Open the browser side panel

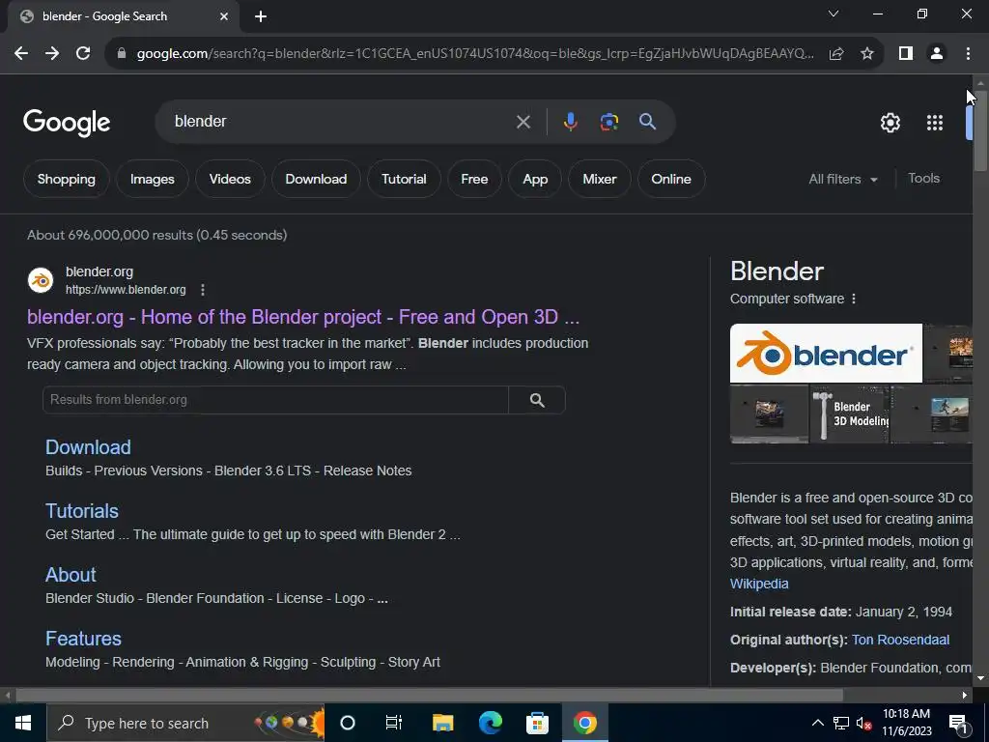[x=906, y=54]
